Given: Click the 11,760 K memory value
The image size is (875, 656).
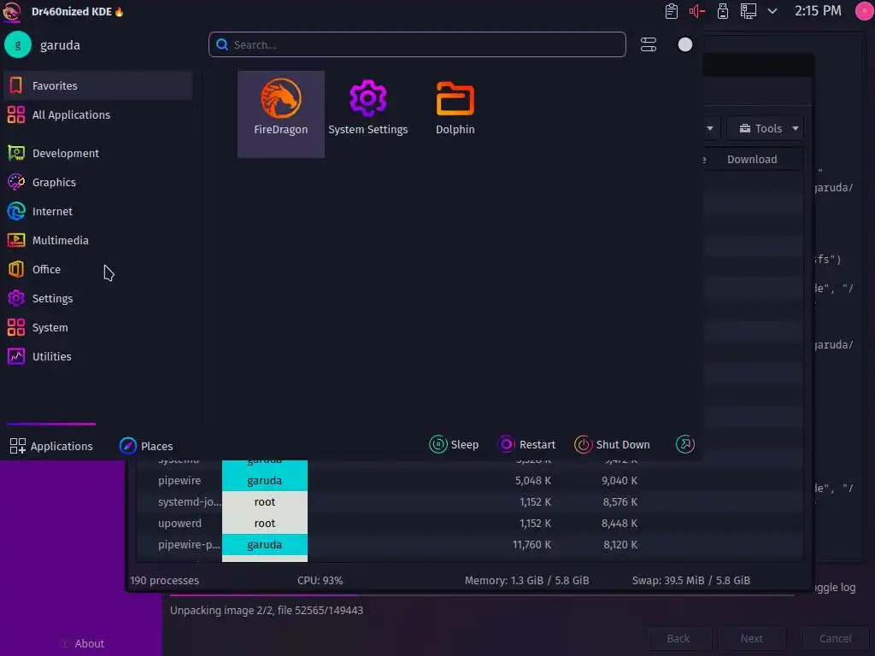Looking at the screenshot, I should coord(531,544).
